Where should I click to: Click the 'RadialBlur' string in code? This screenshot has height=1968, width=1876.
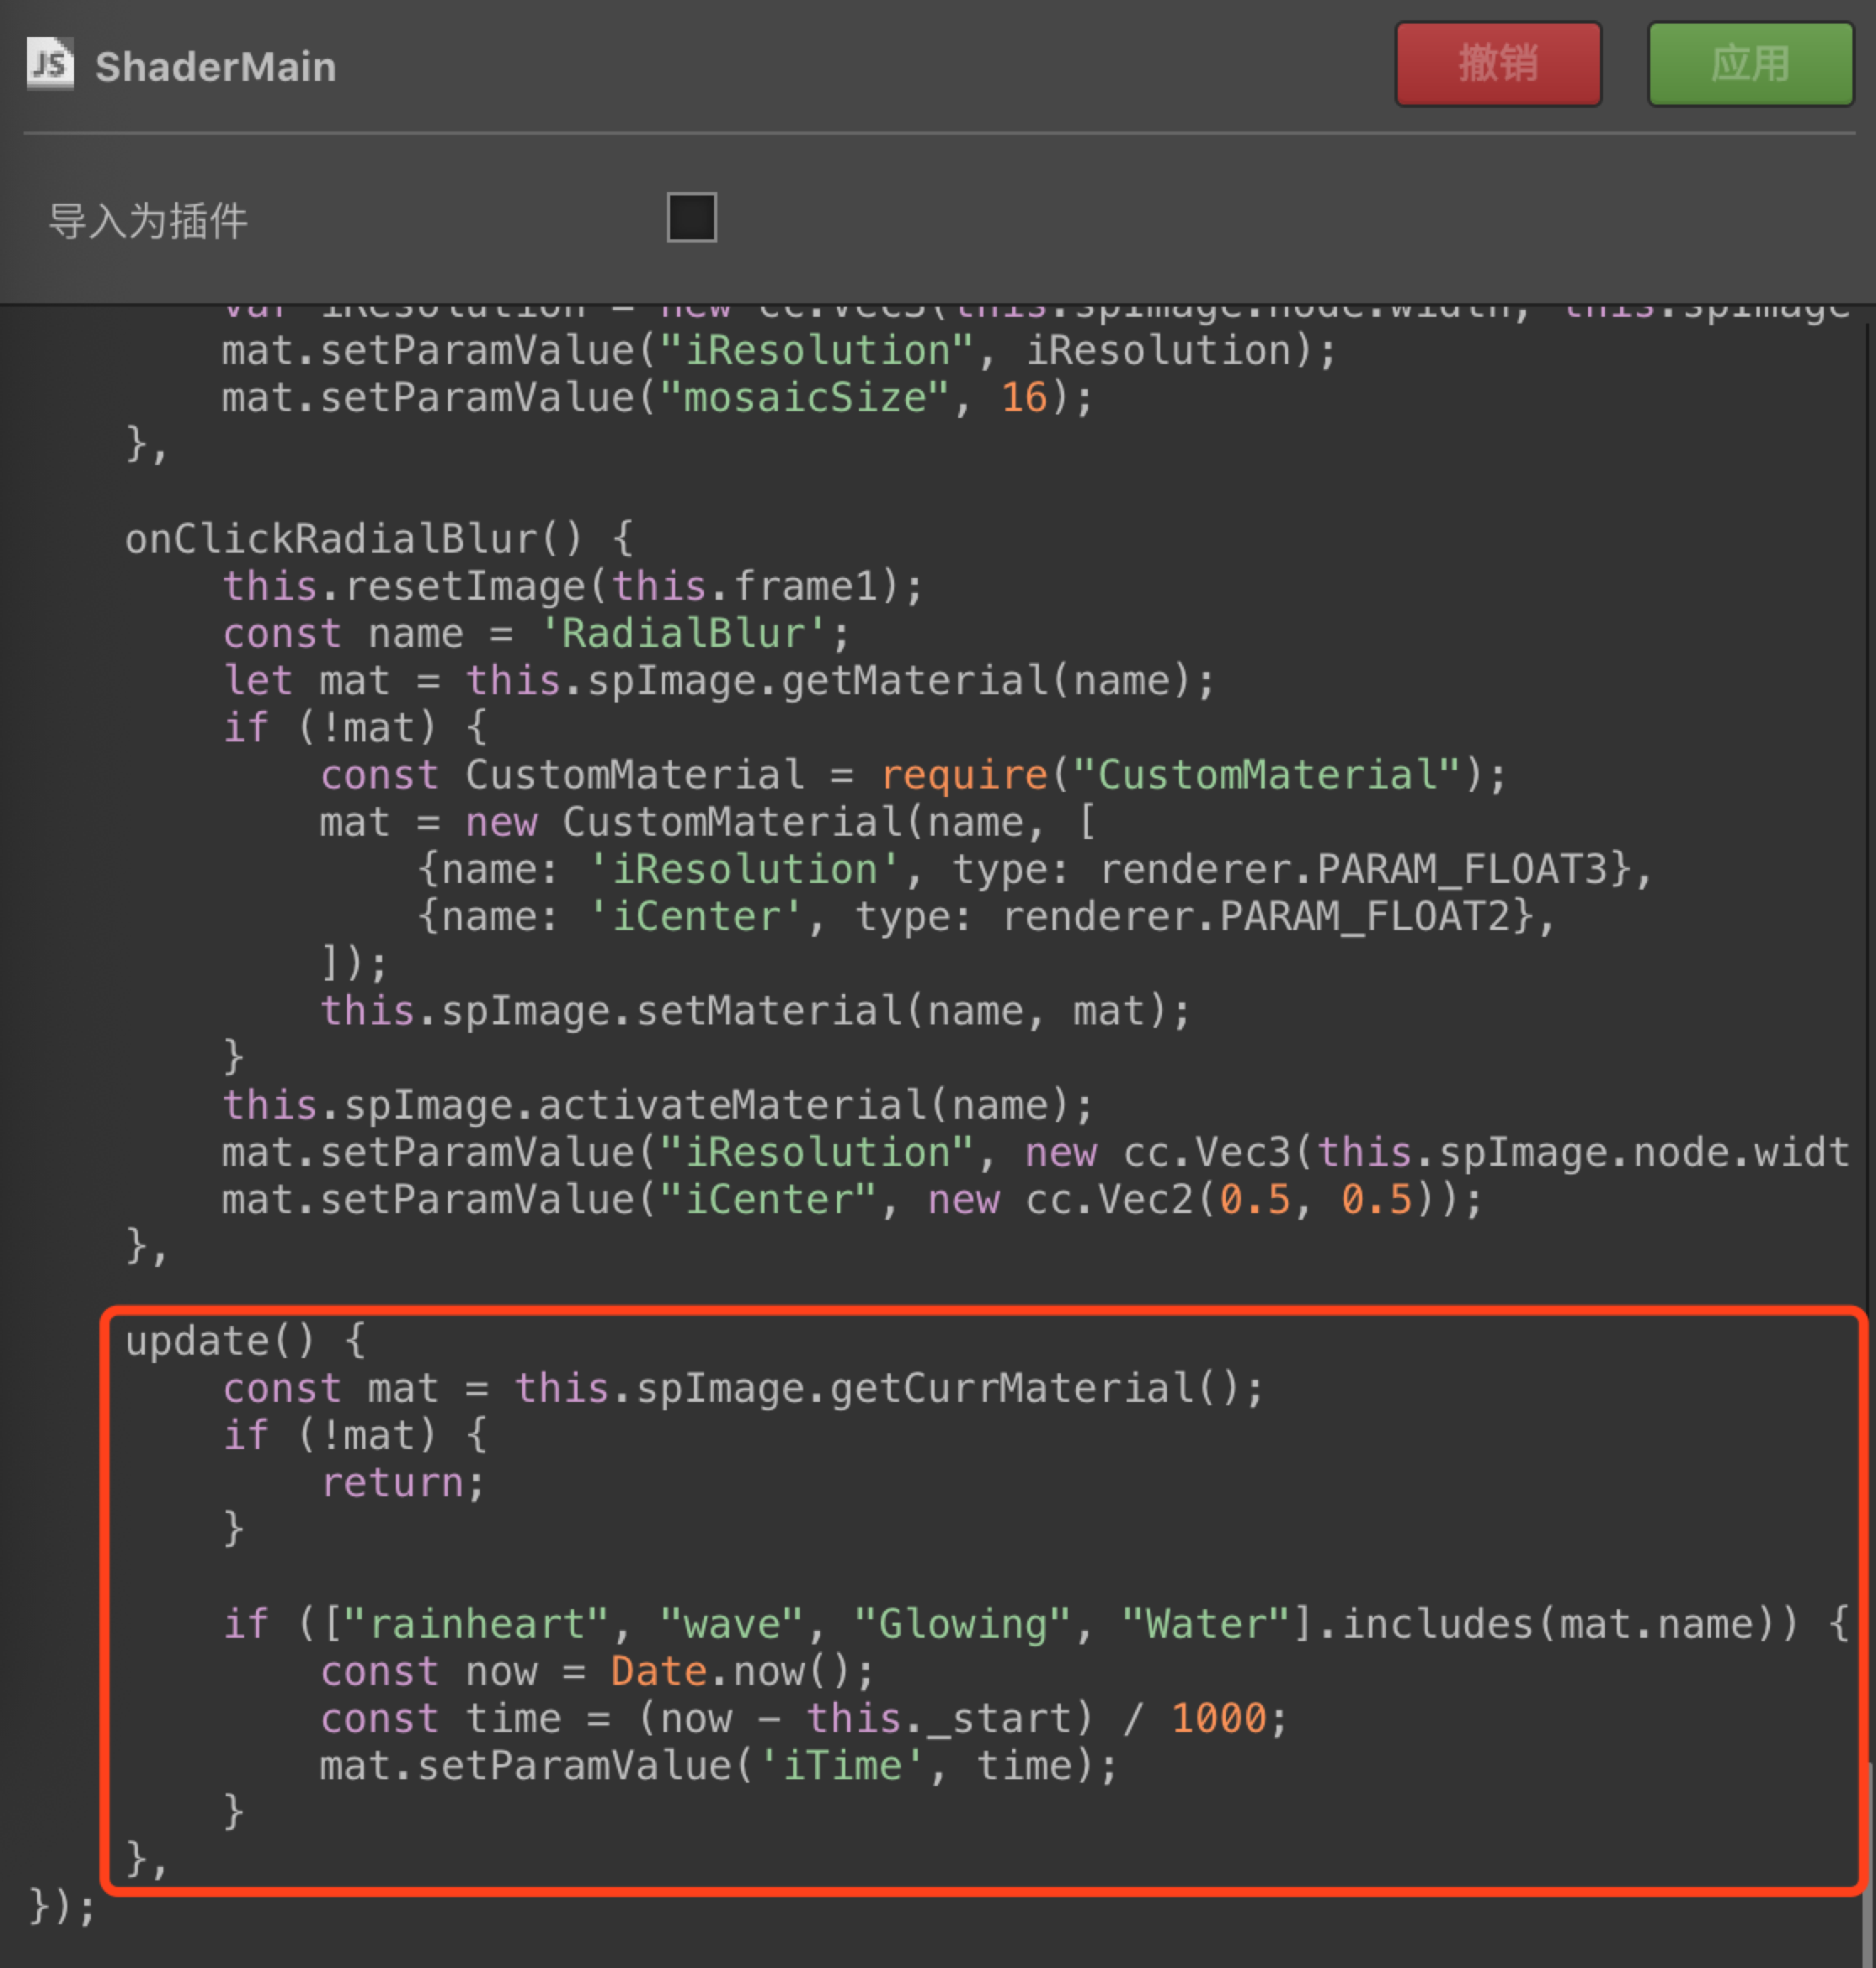[684, 634]
